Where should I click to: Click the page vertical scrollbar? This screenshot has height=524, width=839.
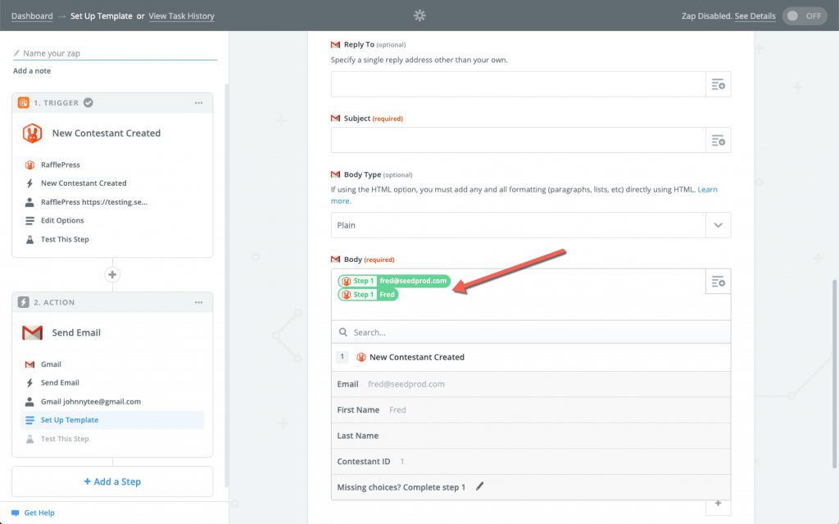coord(835,374)
